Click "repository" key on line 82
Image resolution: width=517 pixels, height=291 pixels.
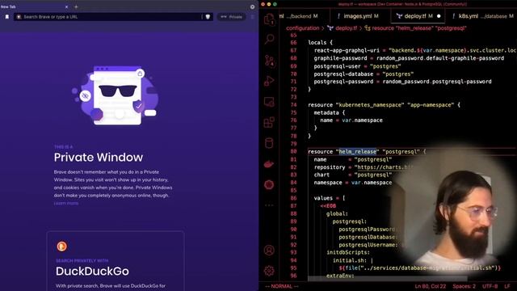click(330, 167)
